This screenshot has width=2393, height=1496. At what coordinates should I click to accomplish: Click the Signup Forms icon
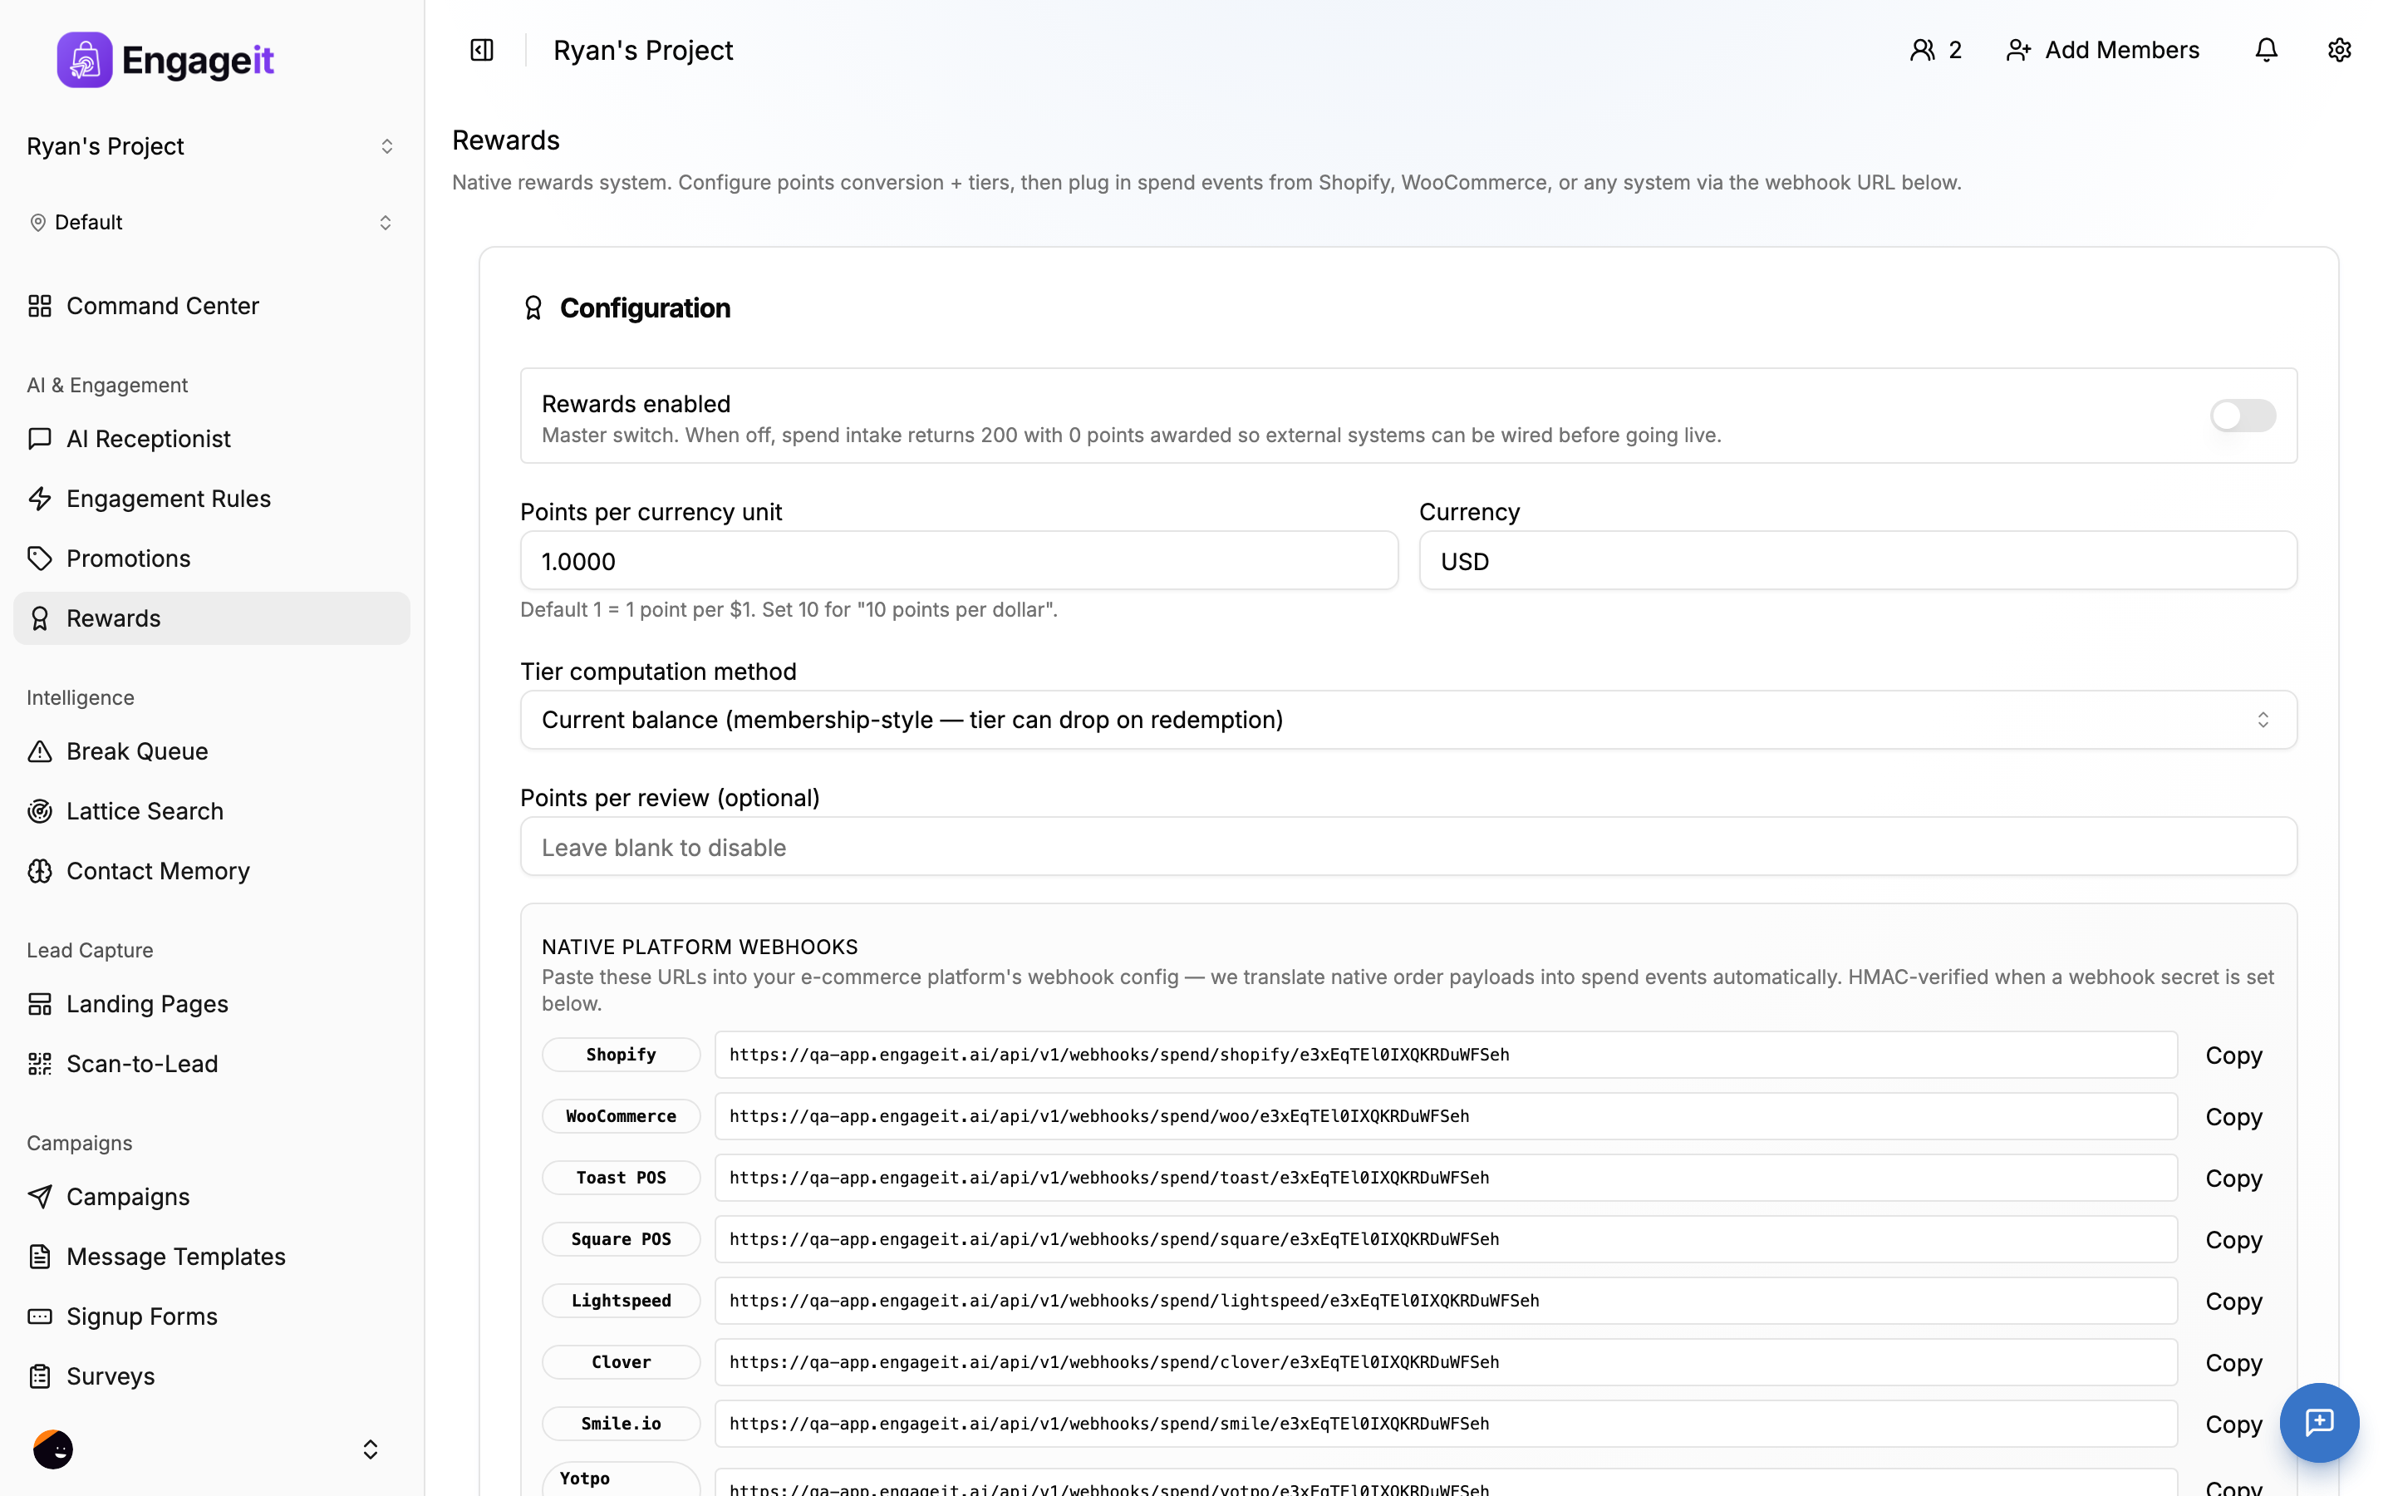click(40, 1316)
